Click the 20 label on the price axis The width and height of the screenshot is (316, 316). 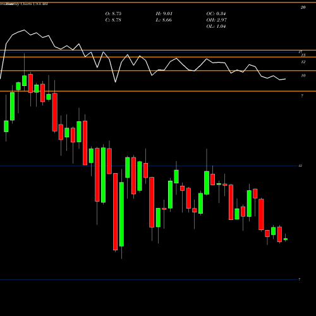pos(303,8)
